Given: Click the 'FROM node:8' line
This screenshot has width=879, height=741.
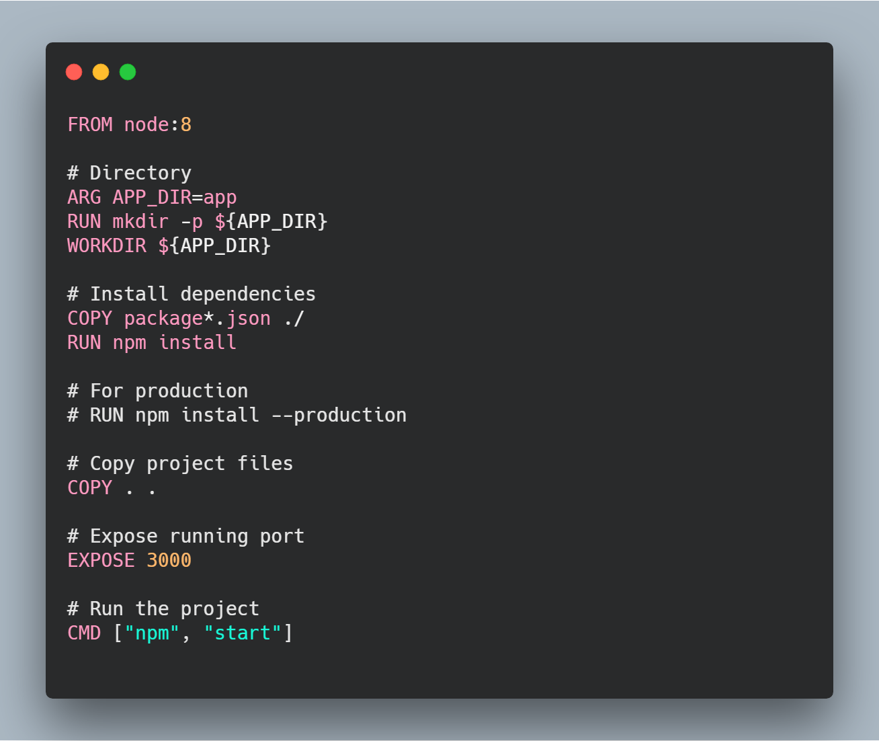Looking at the screenshot, I should [x=130, y=124].
